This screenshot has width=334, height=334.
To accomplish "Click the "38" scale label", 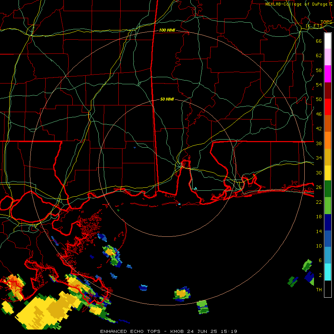I will (x=319, y=143).
